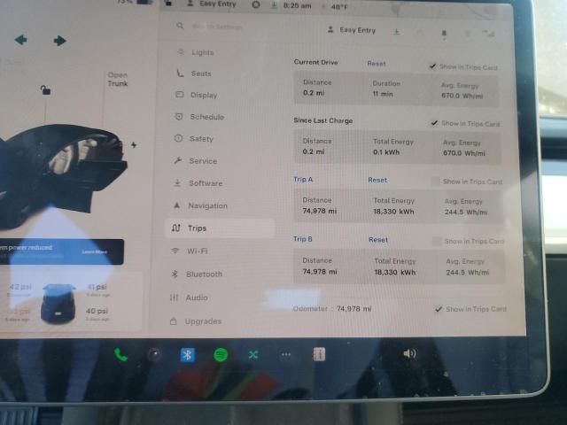Viewport: 567px width, 425px height.
Task: Uncheck Current Drive Show in Trips Card
Action: click(x=431, y=66)
